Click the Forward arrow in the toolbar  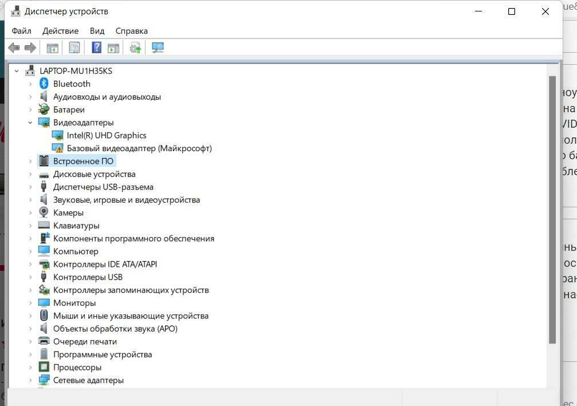[x=30, y=48]
